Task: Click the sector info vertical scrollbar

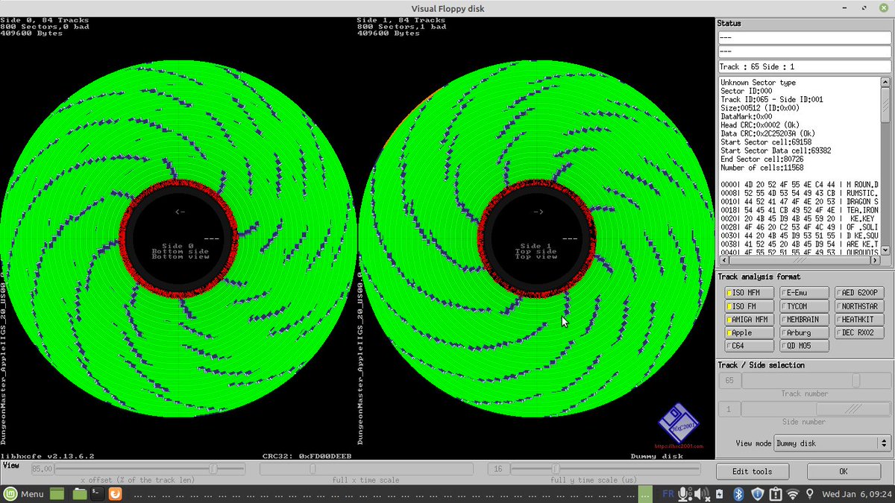Action: [886, 166]
